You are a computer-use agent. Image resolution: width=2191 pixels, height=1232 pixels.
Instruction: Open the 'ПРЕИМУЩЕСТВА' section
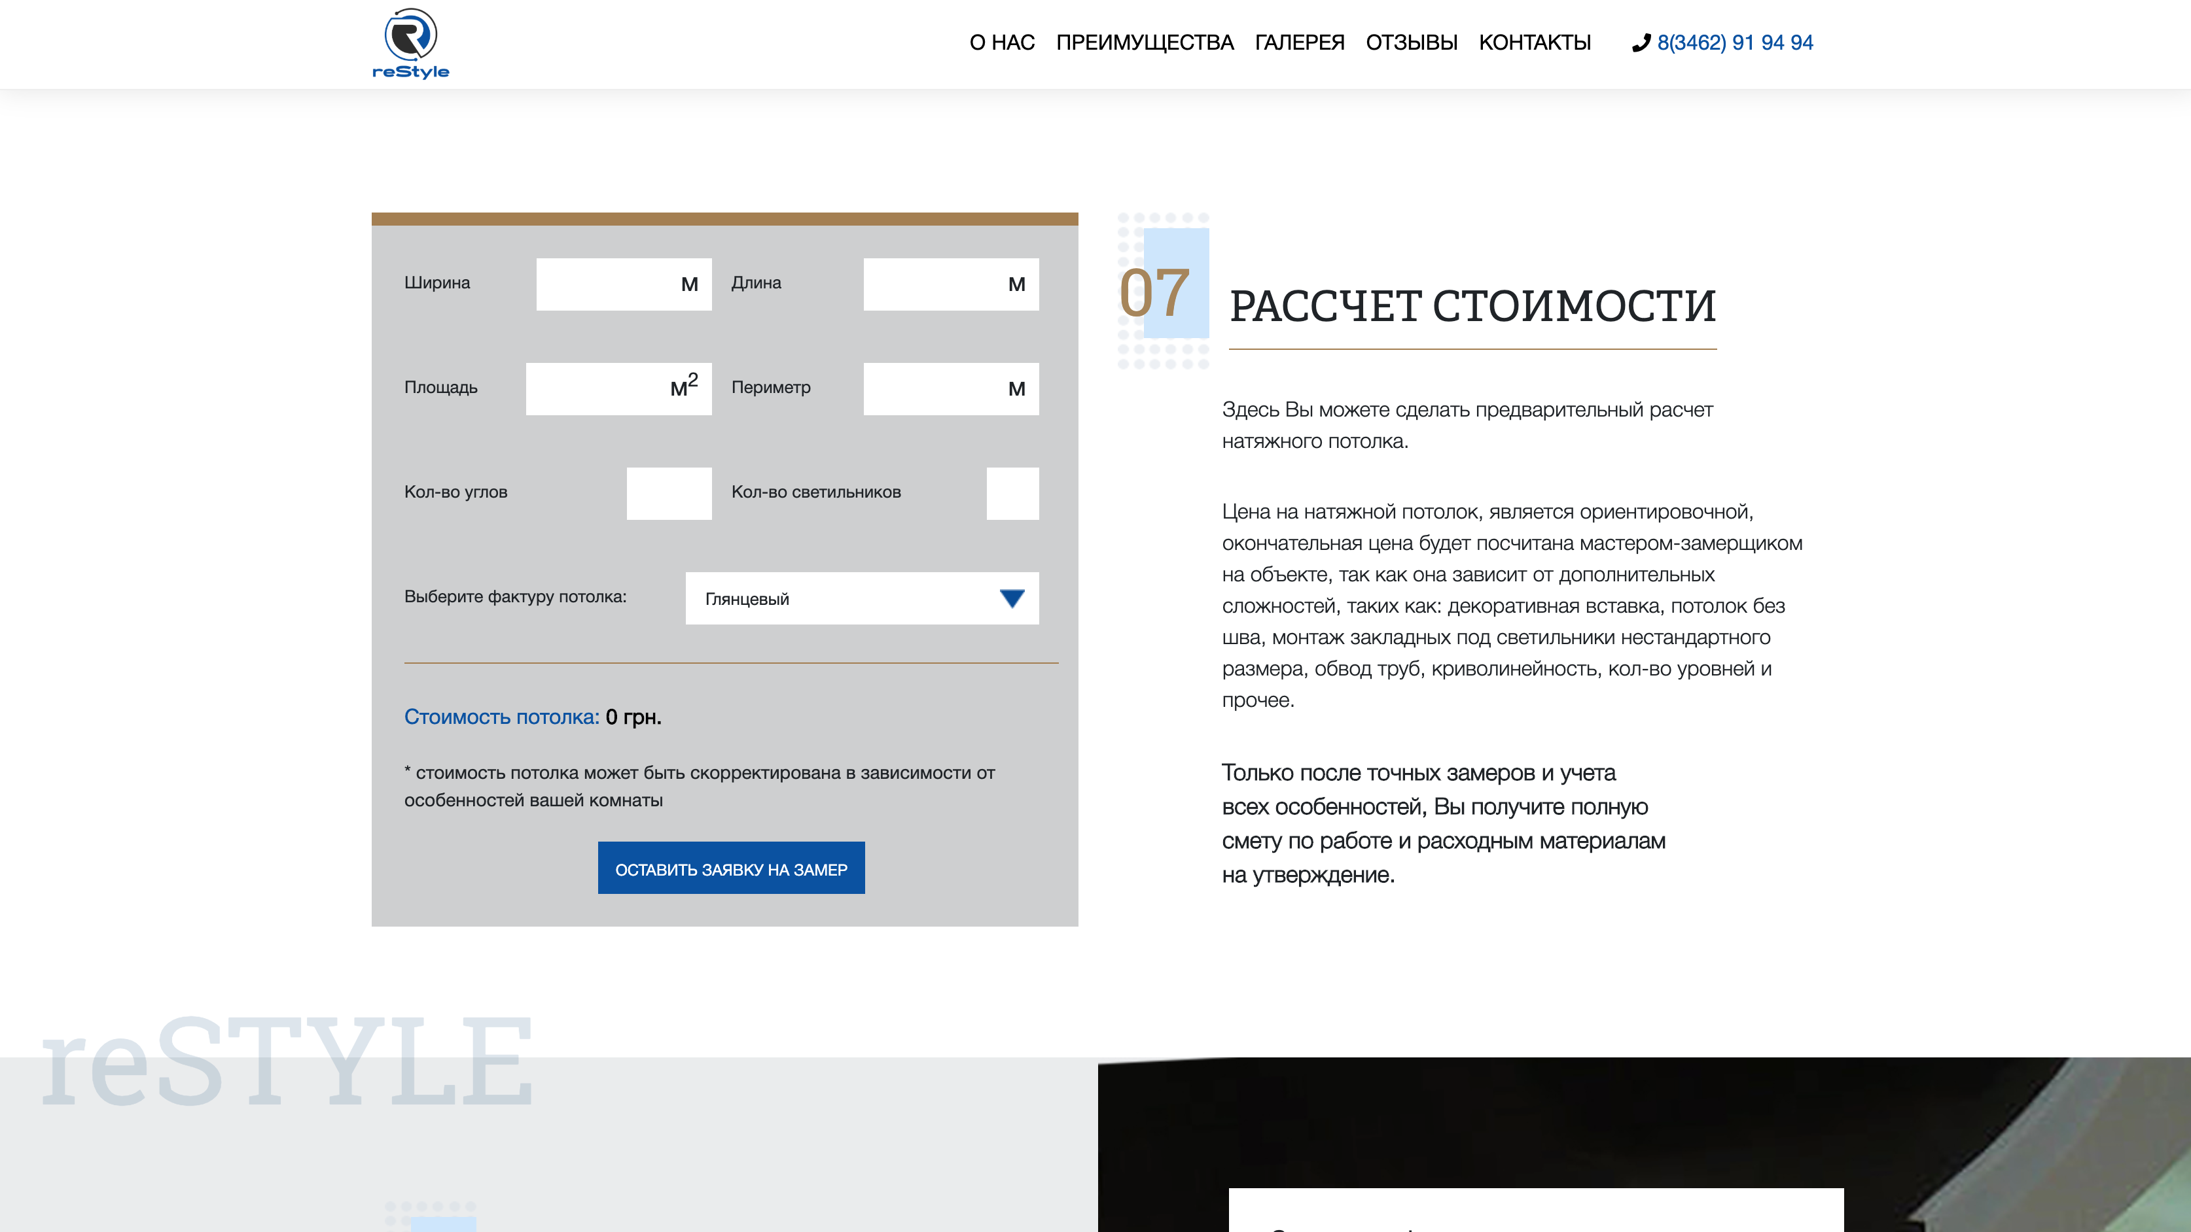pos(1146,43)
